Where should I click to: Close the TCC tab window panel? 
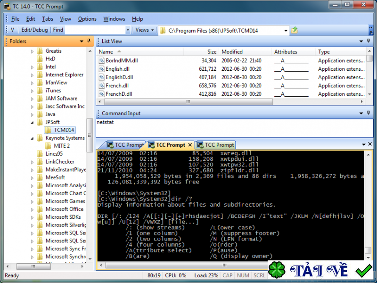pyautogui.click(x=370, y=144)
